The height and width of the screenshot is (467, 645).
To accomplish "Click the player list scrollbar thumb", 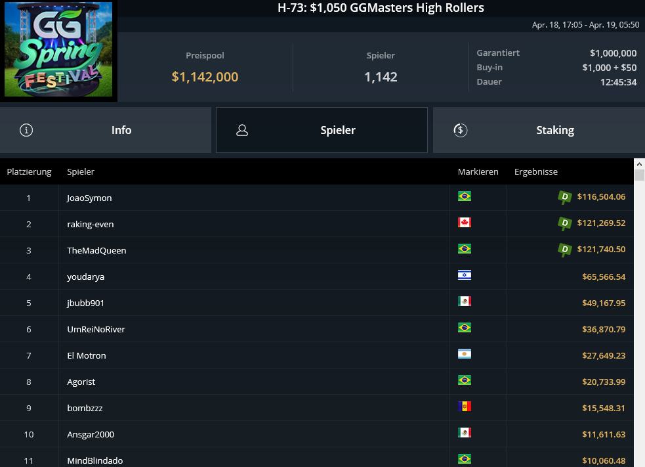I will click(x=639, y=175).
